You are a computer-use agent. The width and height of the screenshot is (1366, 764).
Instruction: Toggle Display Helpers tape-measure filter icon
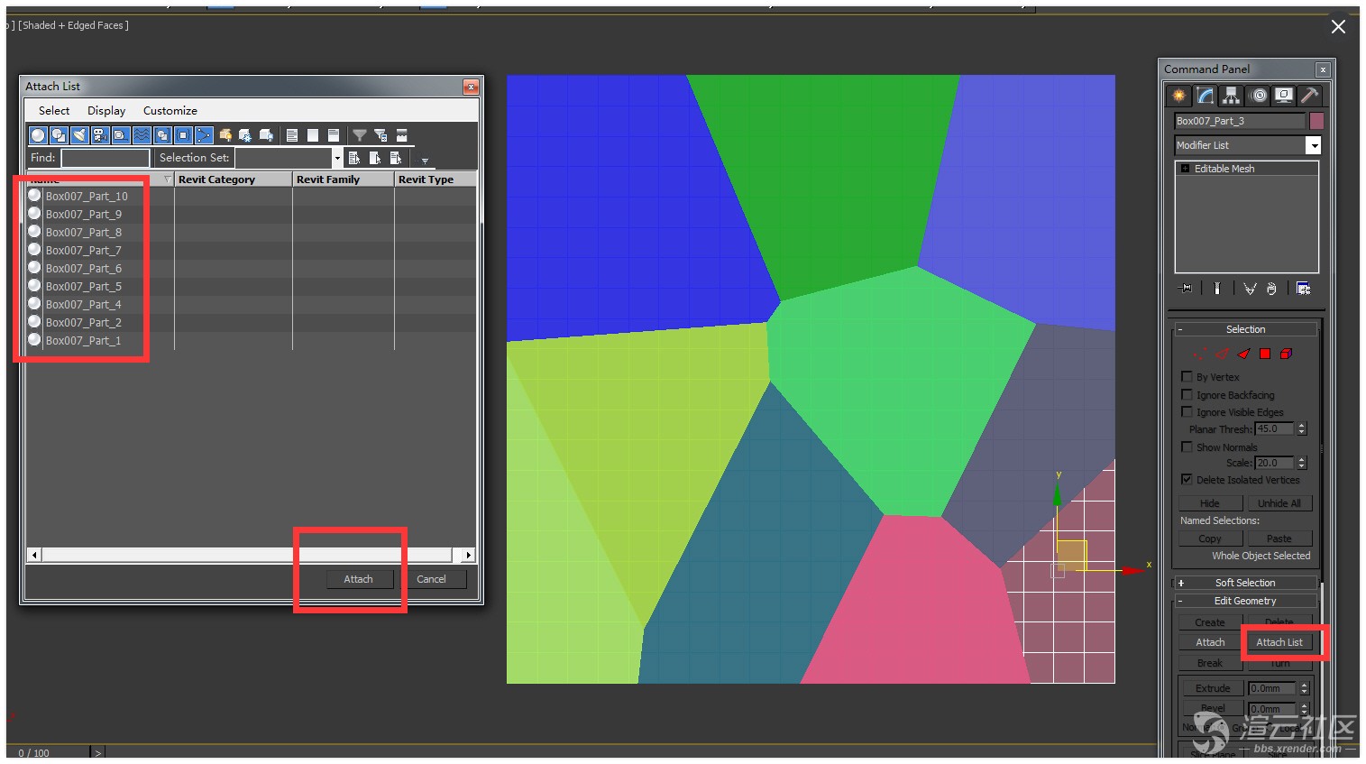point(121,135)
